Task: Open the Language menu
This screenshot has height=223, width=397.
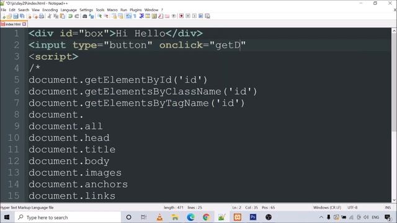Action: tap(69, 10)
